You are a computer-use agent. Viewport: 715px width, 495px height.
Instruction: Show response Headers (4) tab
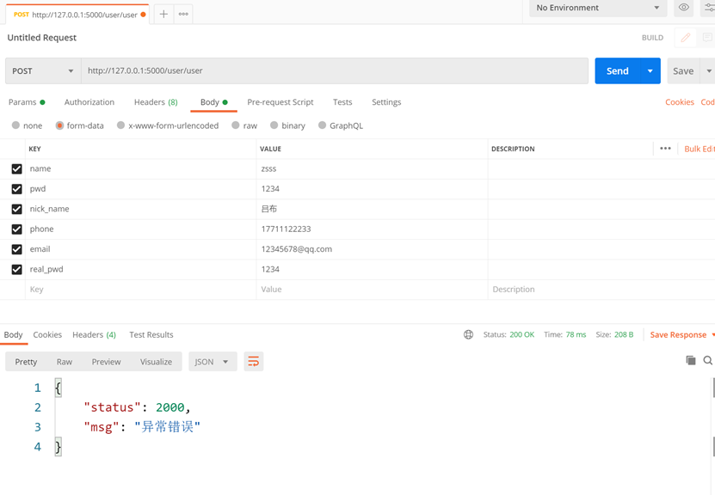point(95,334)
